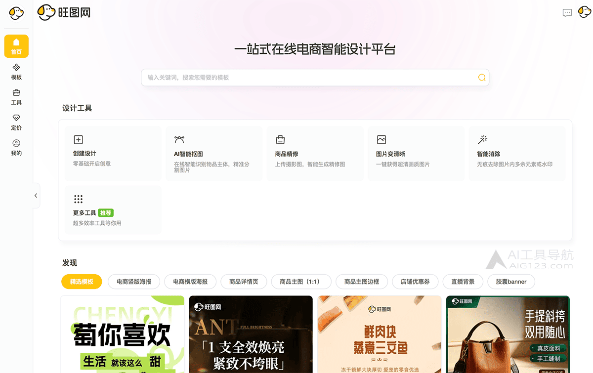Image resolution: width=593 pixels, height=373 pixels.
Task: Click the 创建设计 plus square icon
Action: coord(78,140)
